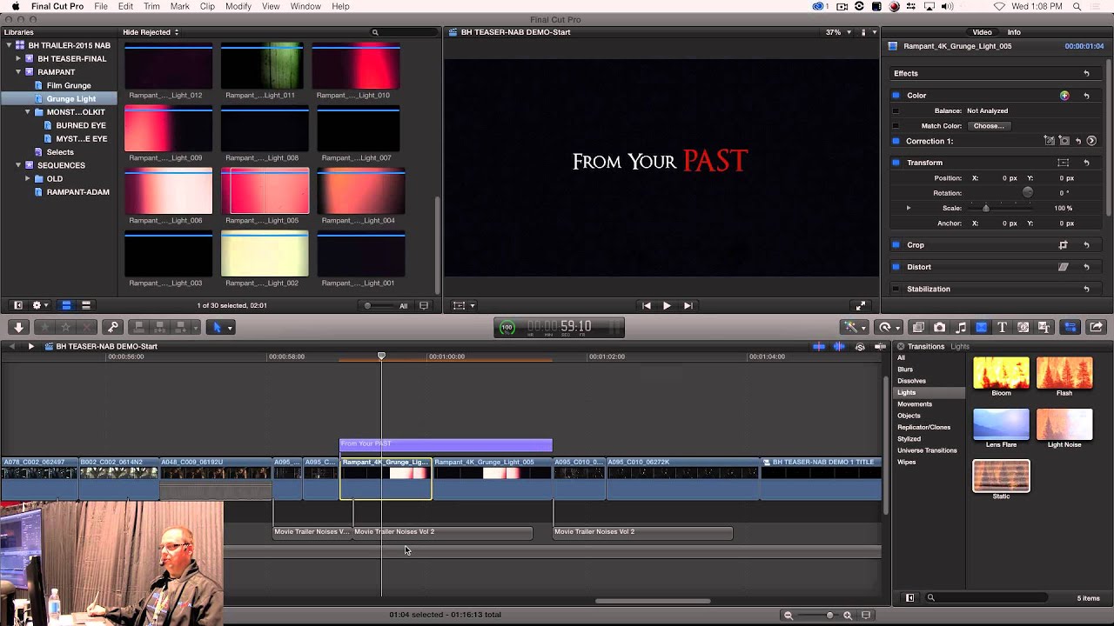Enter full screen viewer playback

[x=861, y=306]
